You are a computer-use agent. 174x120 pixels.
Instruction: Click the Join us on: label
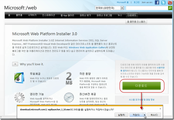(x=147, y=2)
